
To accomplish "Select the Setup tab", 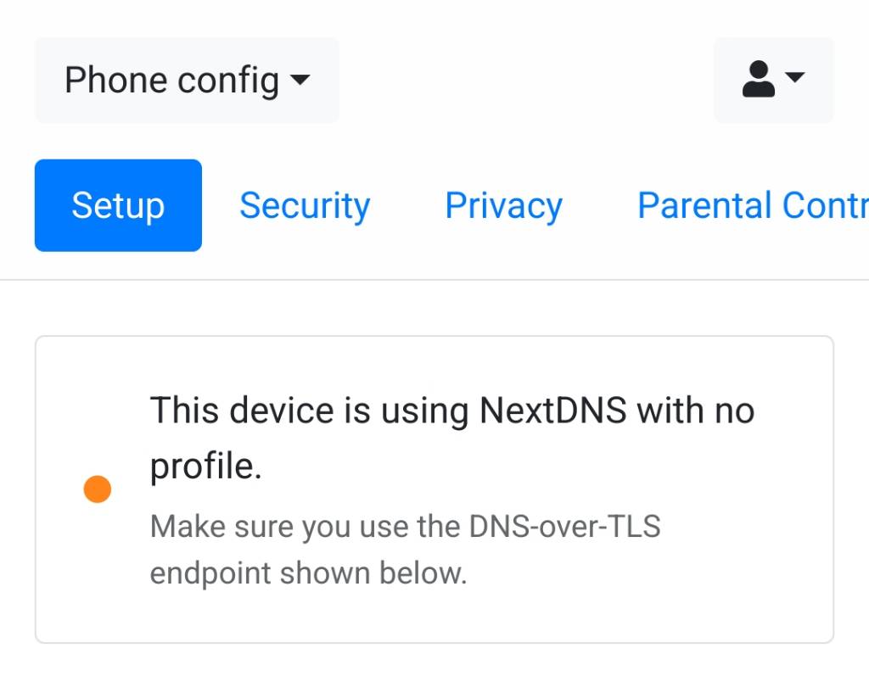I will (118, 205).
